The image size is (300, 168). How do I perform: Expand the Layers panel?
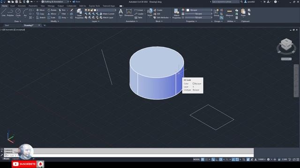pos(95,21)
